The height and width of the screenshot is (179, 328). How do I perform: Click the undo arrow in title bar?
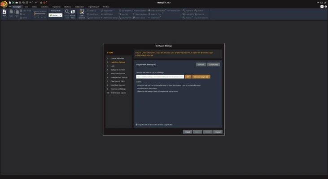(x=31, y=3)
